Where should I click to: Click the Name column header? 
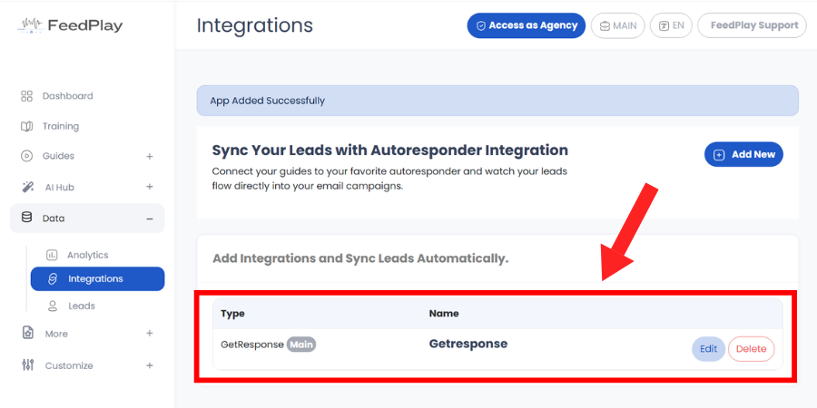click(x=444, y=314)
